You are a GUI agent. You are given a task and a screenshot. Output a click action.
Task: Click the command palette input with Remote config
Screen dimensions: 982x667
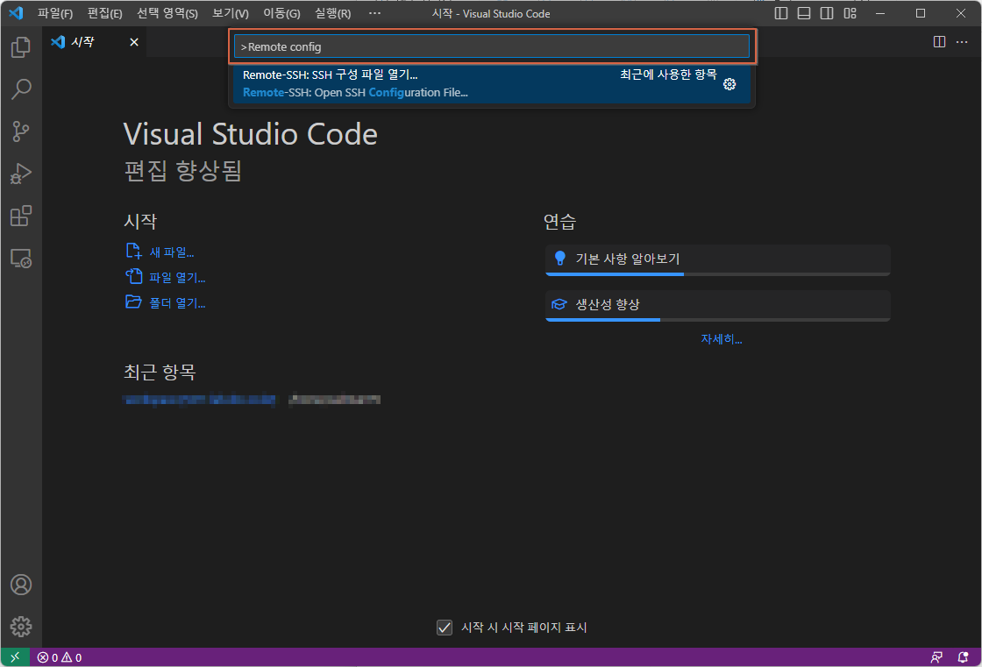pyautogui.click(x=492, y=46)
